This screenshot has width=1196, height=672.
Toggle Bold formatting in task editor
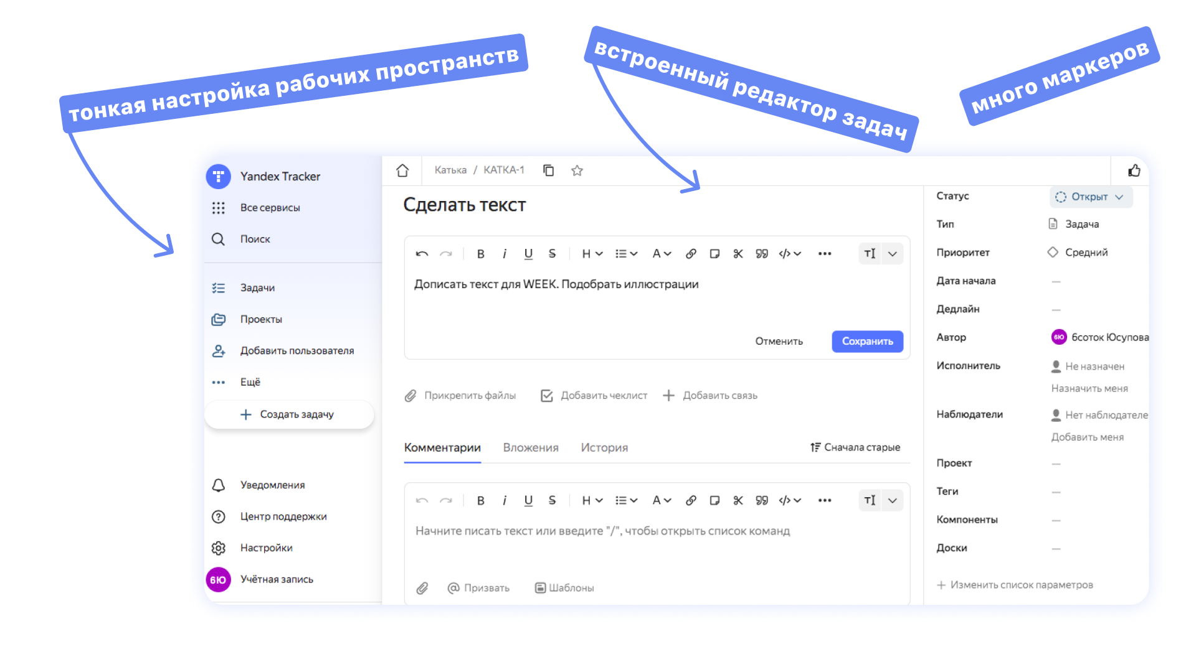pos(480,253)
